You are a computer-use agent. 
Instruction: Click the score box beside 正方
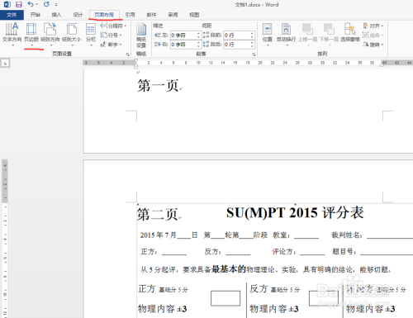(x=225, y=298)
